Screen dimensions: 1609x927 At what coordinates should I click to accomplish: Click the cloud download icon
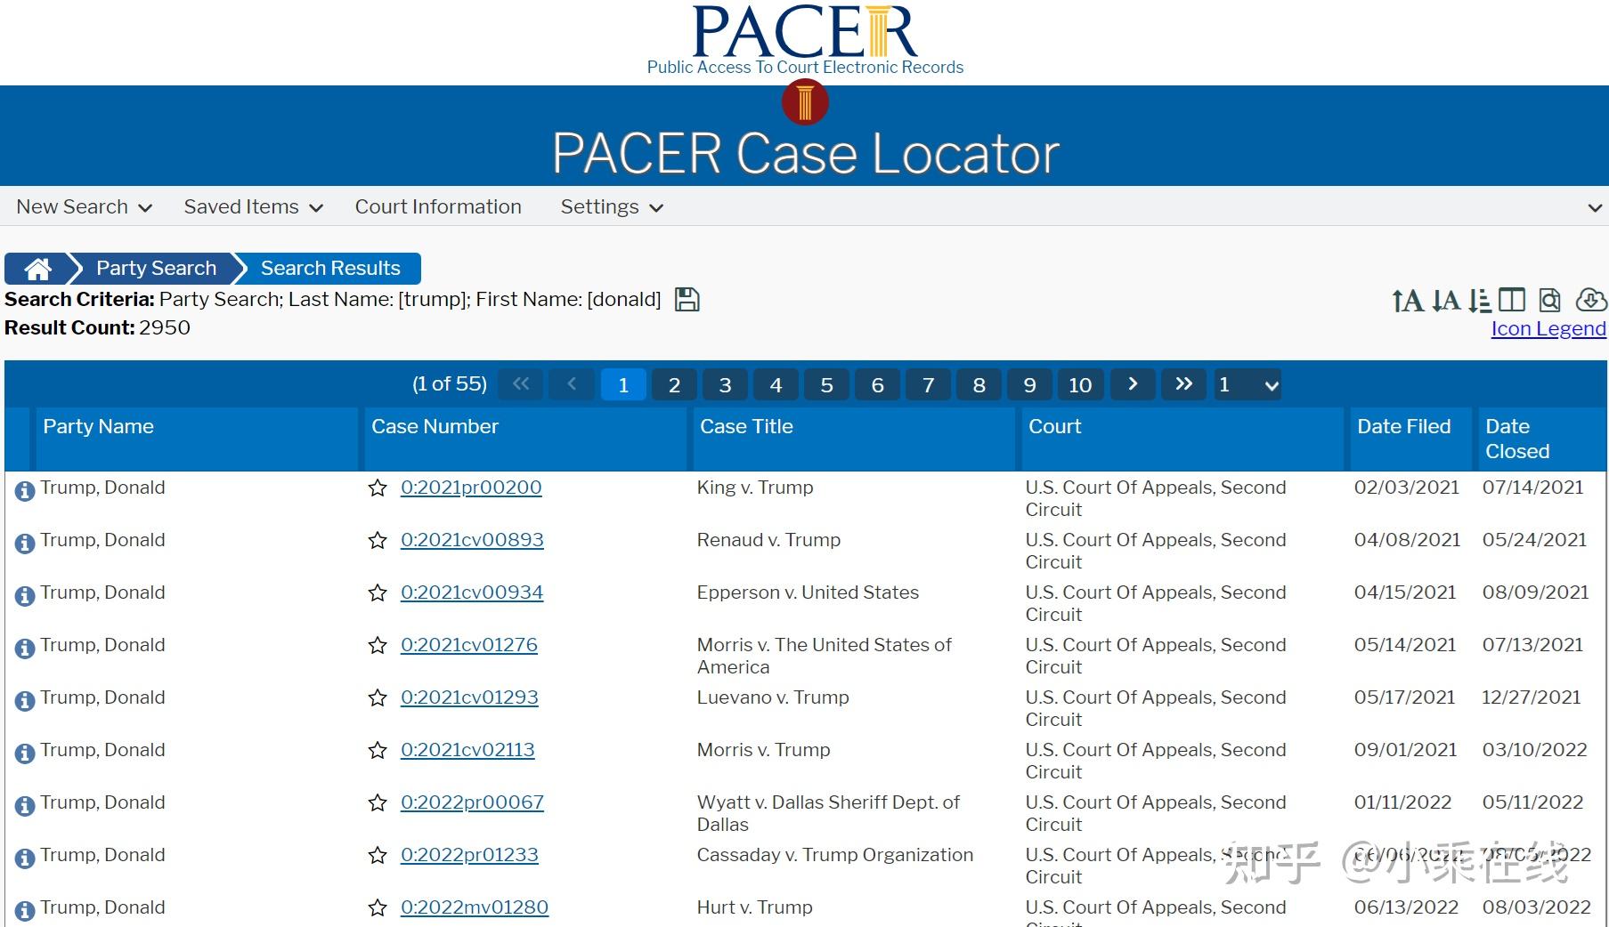click(1590, 301)
